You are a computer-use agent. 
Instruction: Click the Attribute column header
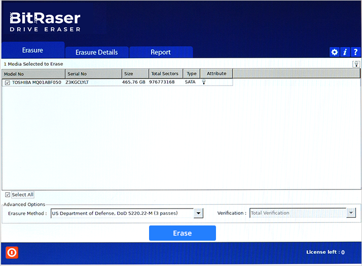click(x=216, y=73)
